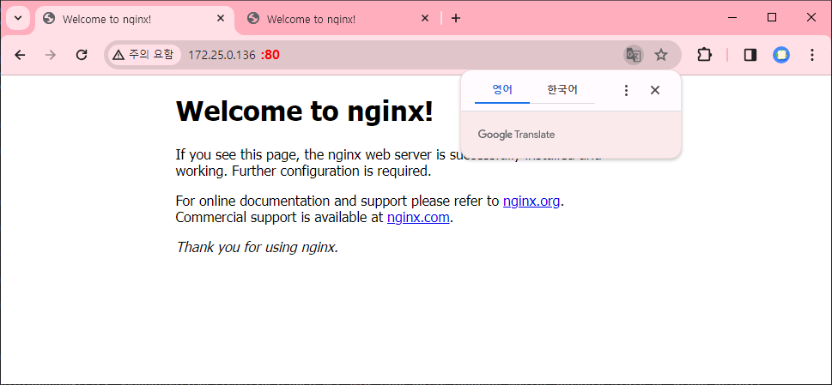Switch to the first Welcome to nginx! tab
The height and width of the screenshot is (385, 832).
tap(135, 19)
